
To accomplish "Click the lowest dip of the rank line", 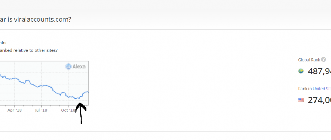I will (x=76, y=98).
